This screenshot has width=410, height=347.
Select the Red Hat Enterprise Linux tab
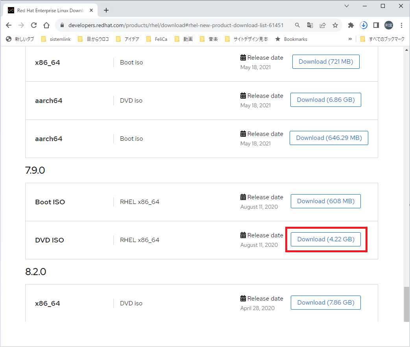point(47,10)
